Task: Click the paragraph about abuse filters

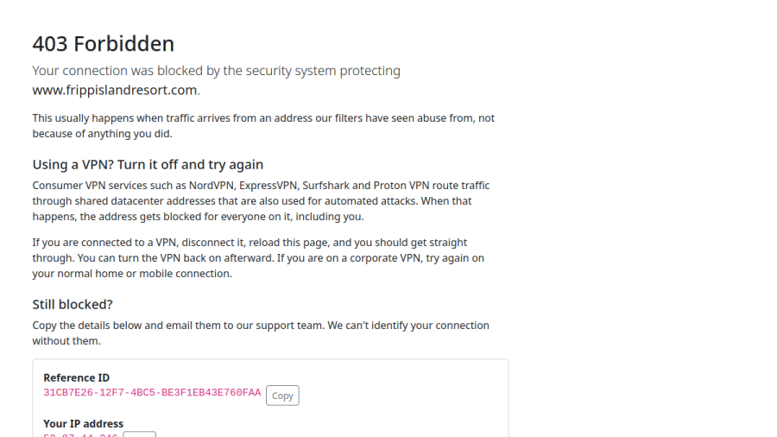Action: point(263,126)
